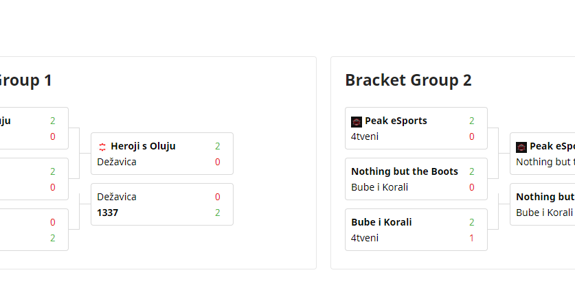The width and height of the screenshot is (575, 301).
Task: Click the bold Bube i Korali winner entry
Action: (x=381, y=222)
